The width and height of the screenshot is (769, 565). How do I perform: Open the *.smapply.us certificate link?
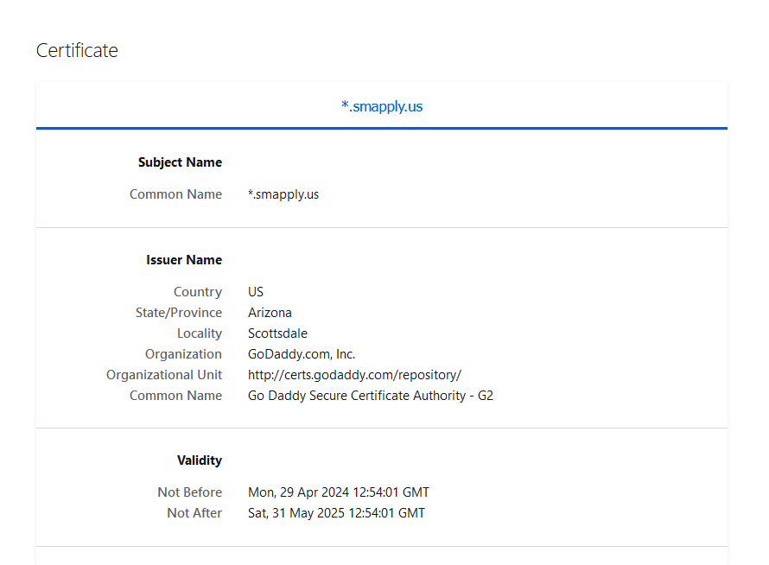(x=383, y=106)
